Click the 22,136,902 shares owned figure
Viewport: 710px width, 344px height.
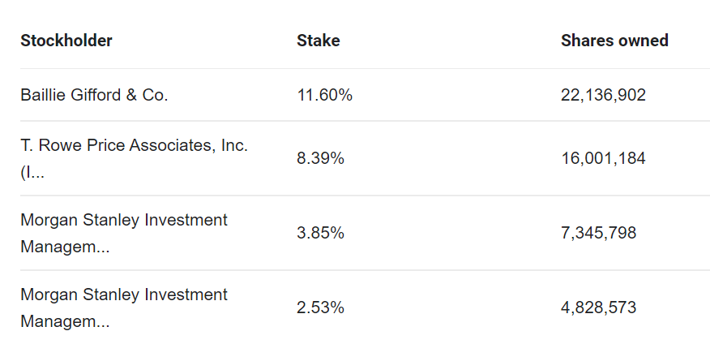pos(603,95)
